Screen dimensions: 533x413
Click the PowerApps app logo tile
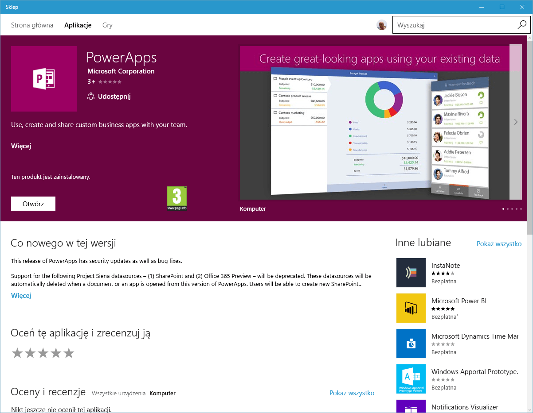[44, 79]
